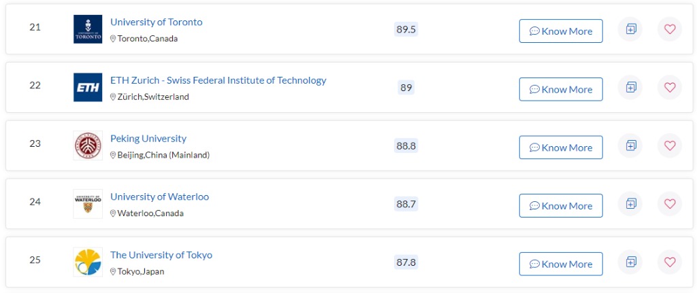The width and height of the screenshot is (697, 293).
Task: Add University of Tokyo to compare
Action: (x=630, y=262)
